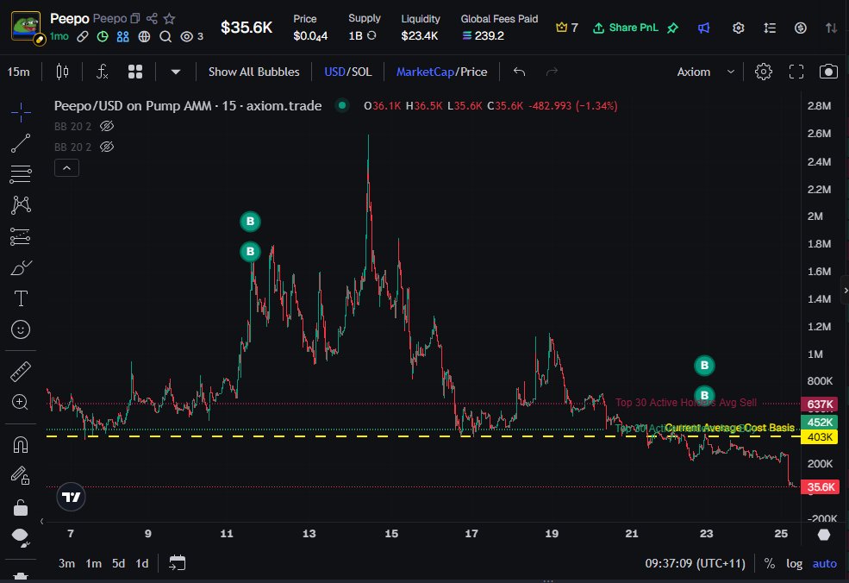Hide all drawings with eye-brush icon

click(x=21, y=536)
